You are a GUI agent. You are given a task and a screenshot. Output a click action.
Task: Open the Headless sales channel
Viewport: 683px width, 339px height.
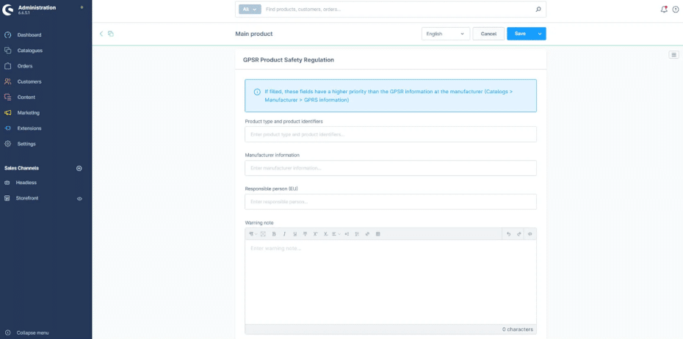pyautogui.click(x=26, y=183)
